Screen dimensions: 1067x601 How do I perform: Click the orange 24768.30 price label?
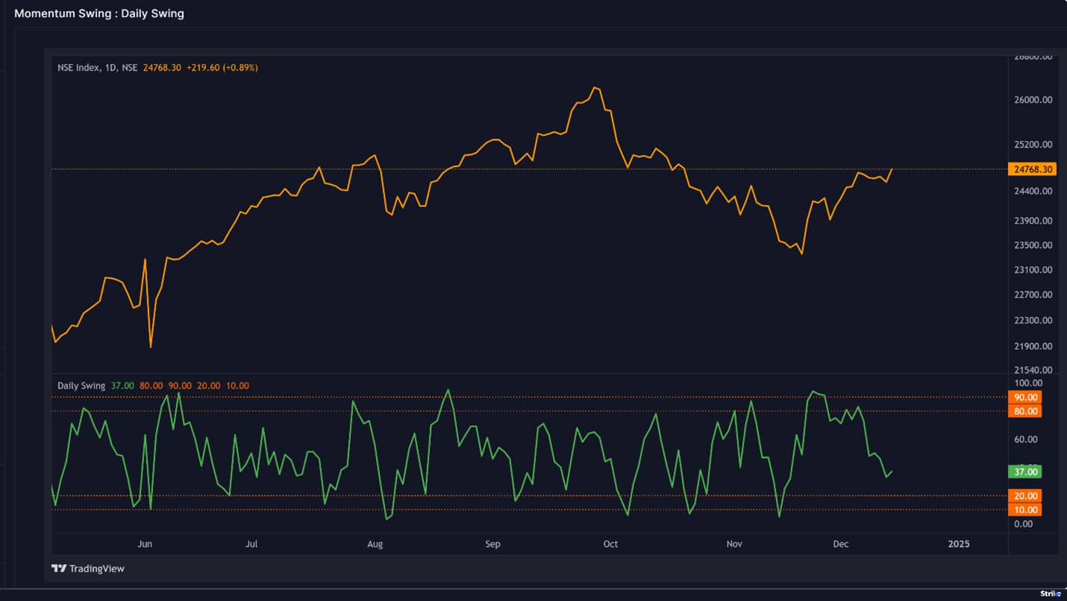pyautogui.click(x=1033, y=169)
